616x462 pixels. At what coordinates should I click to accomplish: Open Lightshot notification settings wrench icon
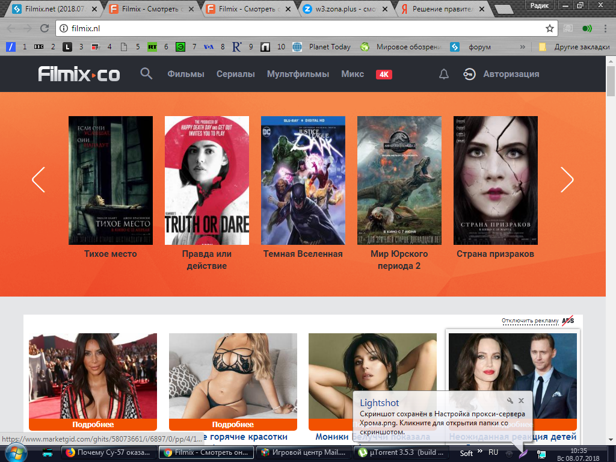click(510, 401)
